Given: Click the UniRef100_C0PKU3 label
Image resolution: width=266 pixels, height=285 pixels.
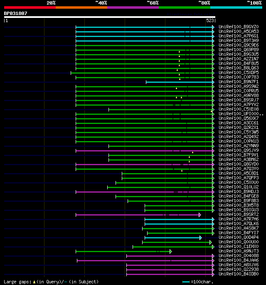Looking at the screenshot, I should tap(239, 141).
